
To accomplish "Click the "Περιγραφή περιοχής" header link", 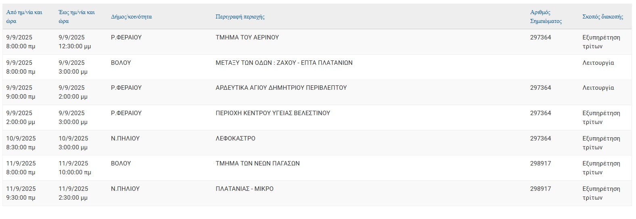I will pyautogui.click(x=240, y=17).
